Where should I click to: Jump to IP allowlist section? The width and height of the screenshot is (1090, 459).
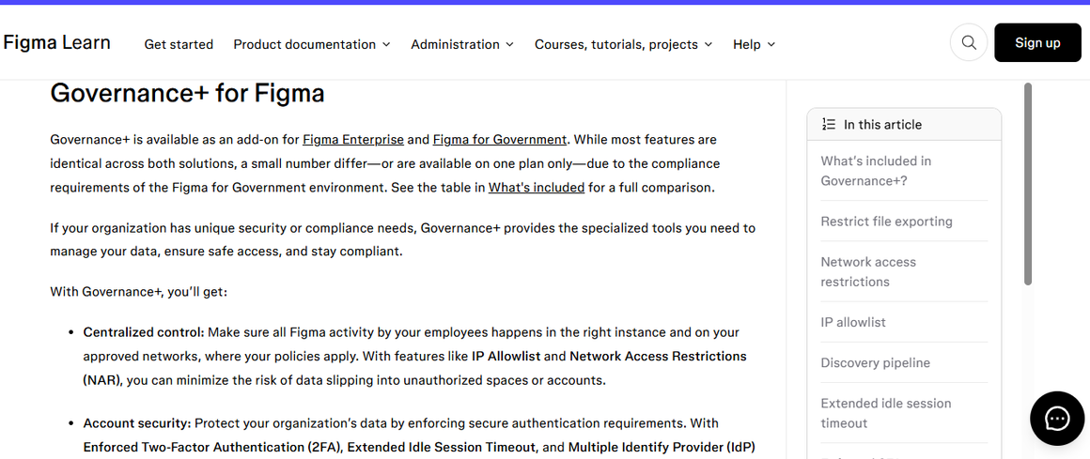pos(853,322)
